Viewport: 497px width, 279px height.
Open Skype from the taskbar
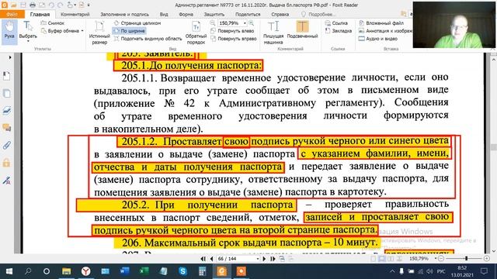[x=183, y=271]
